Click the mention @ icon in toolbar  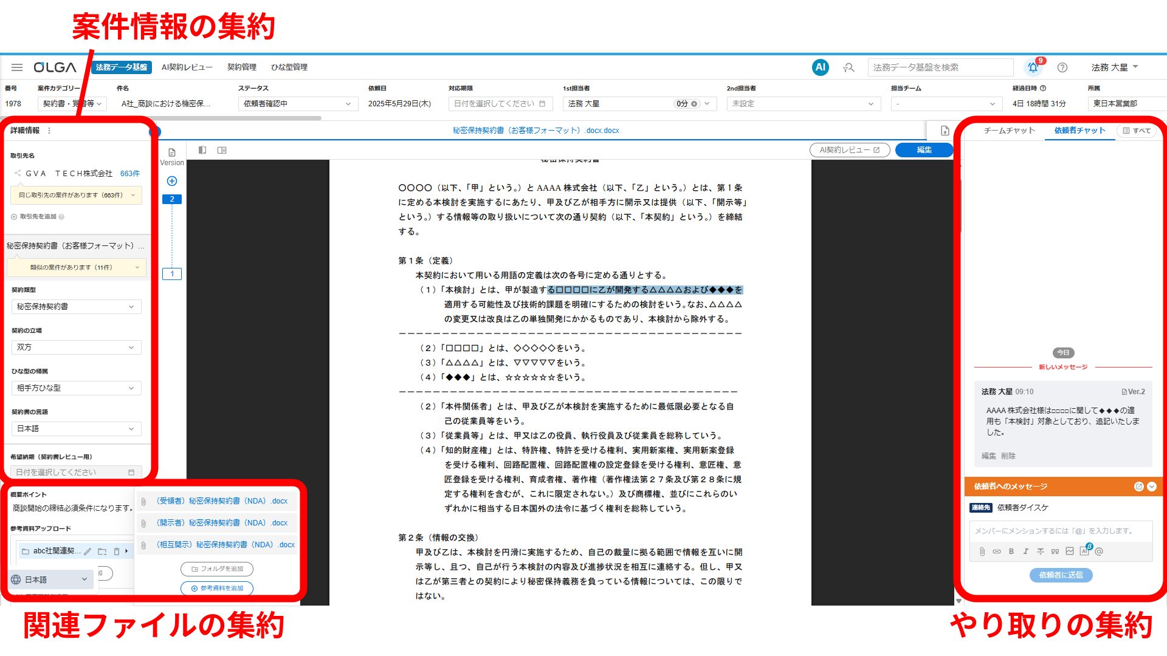click(1099, 552)
